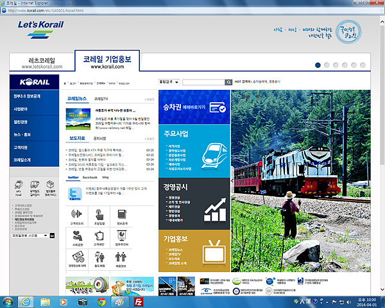Open FileZilla from the taskbar
This screenshot has height=308, width=385.
138,302
